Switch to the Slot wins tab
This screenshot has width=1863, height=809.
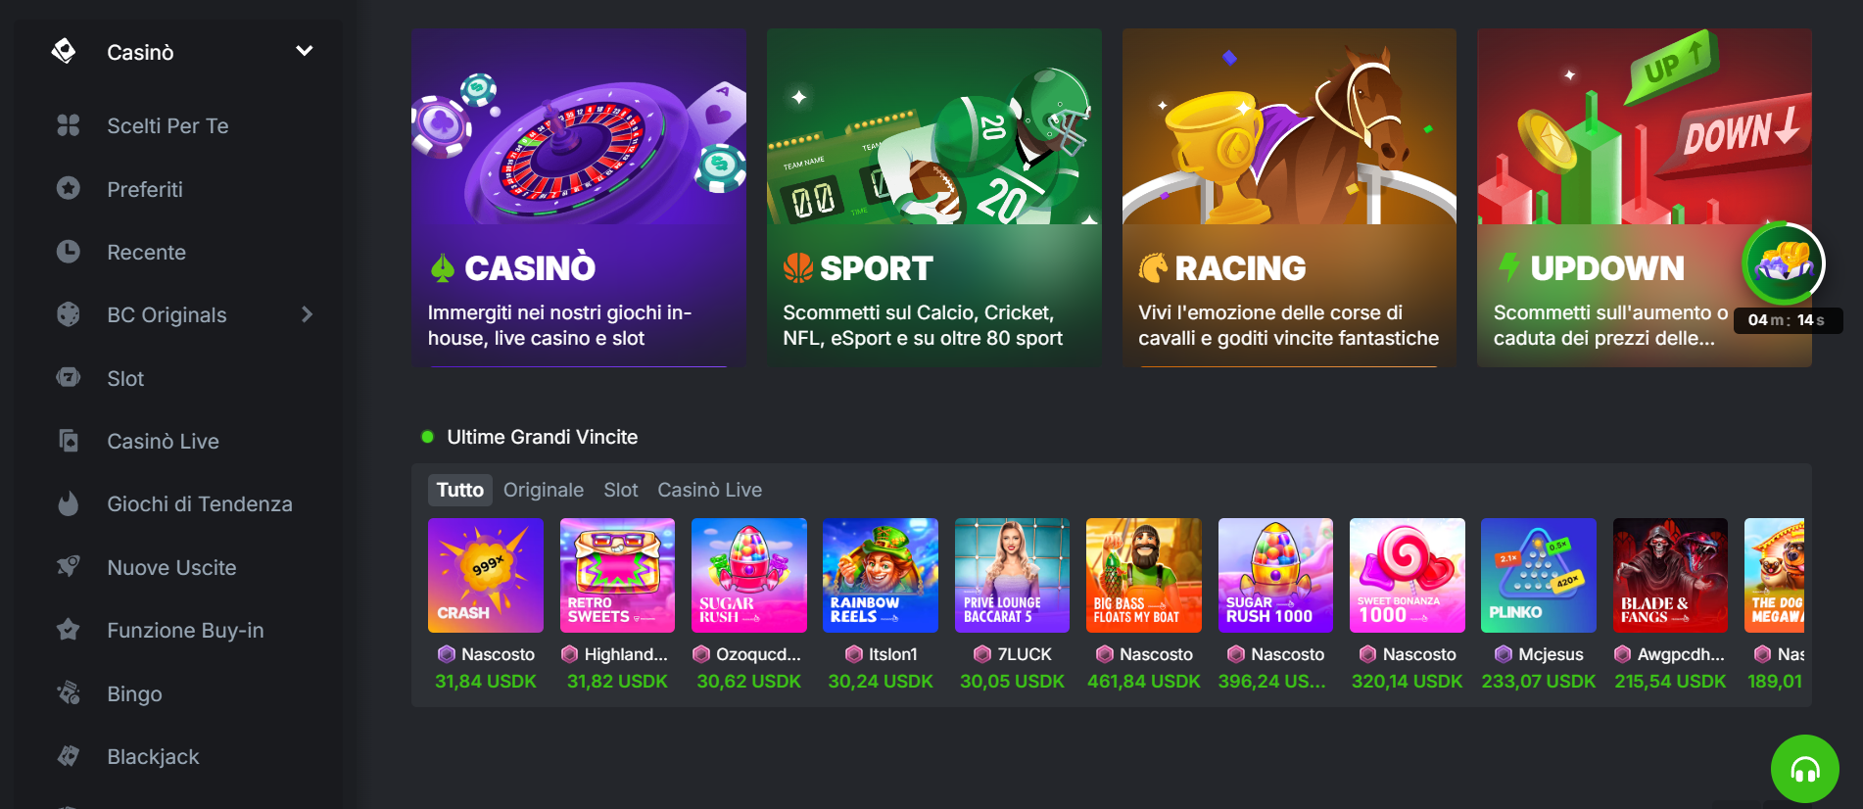(x=621, y=490)
